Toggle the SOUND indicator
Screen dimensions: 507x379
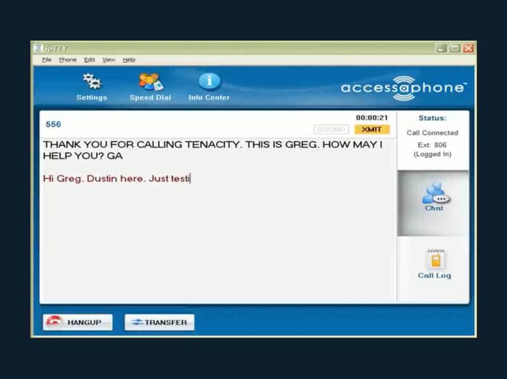331,130
